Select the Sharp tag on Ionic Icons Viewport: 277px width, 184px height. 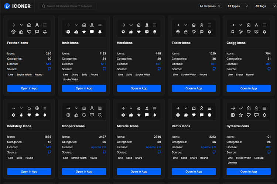(75, 75)
